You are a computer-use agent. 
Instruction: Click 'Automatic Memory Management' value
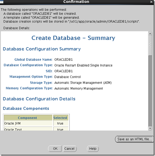tap(79, 88)
